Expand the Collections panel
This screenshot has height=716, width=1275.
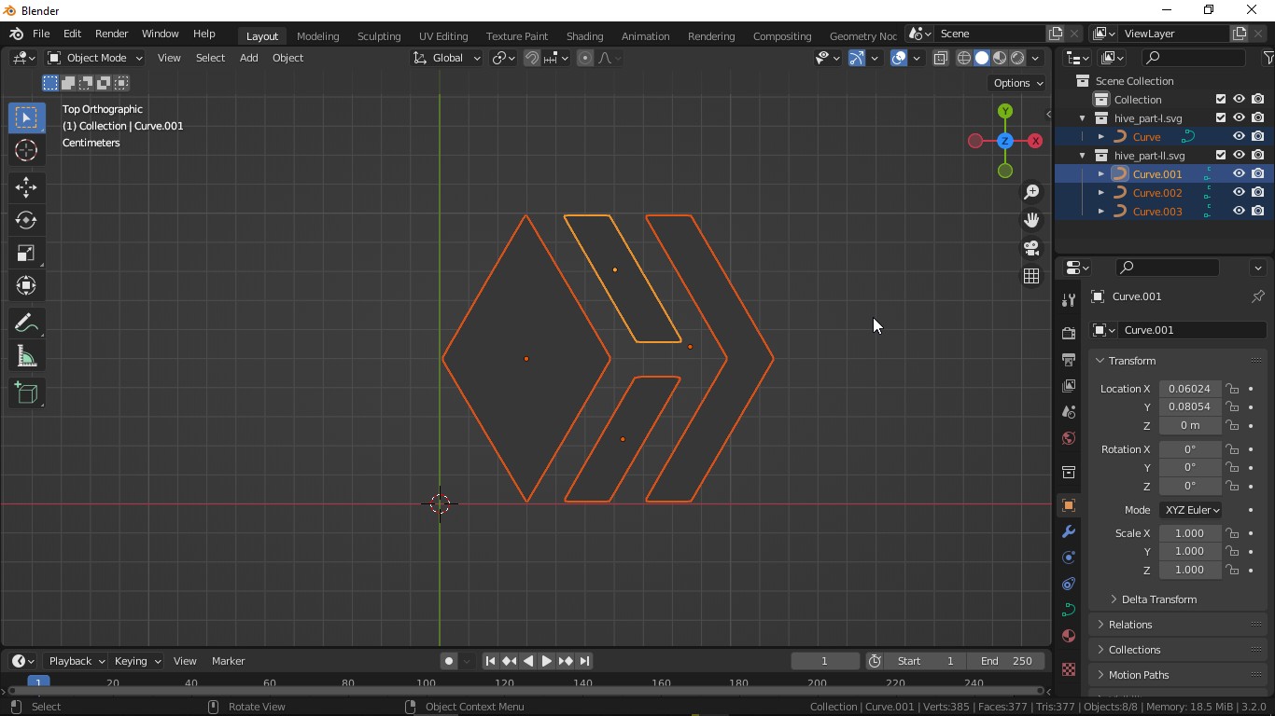pyautogui.click(x=1134, y=650)
